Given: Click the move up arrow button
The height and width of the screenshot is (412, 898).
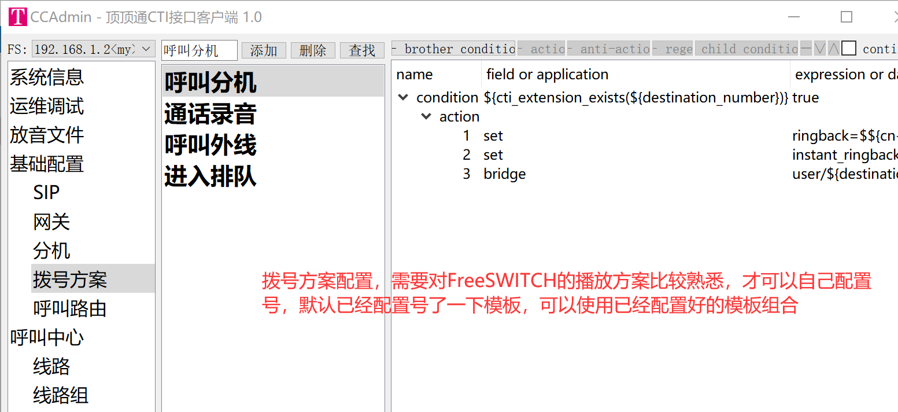Looking at the screenshot, I should 833,49.
